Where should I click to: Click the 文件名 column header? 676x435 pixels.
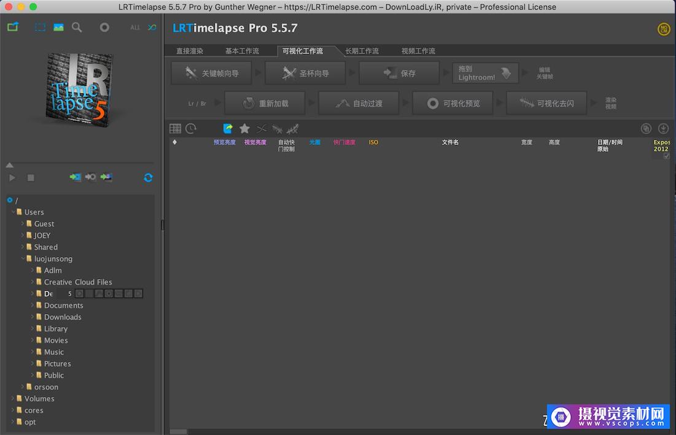tap(450, 142)
